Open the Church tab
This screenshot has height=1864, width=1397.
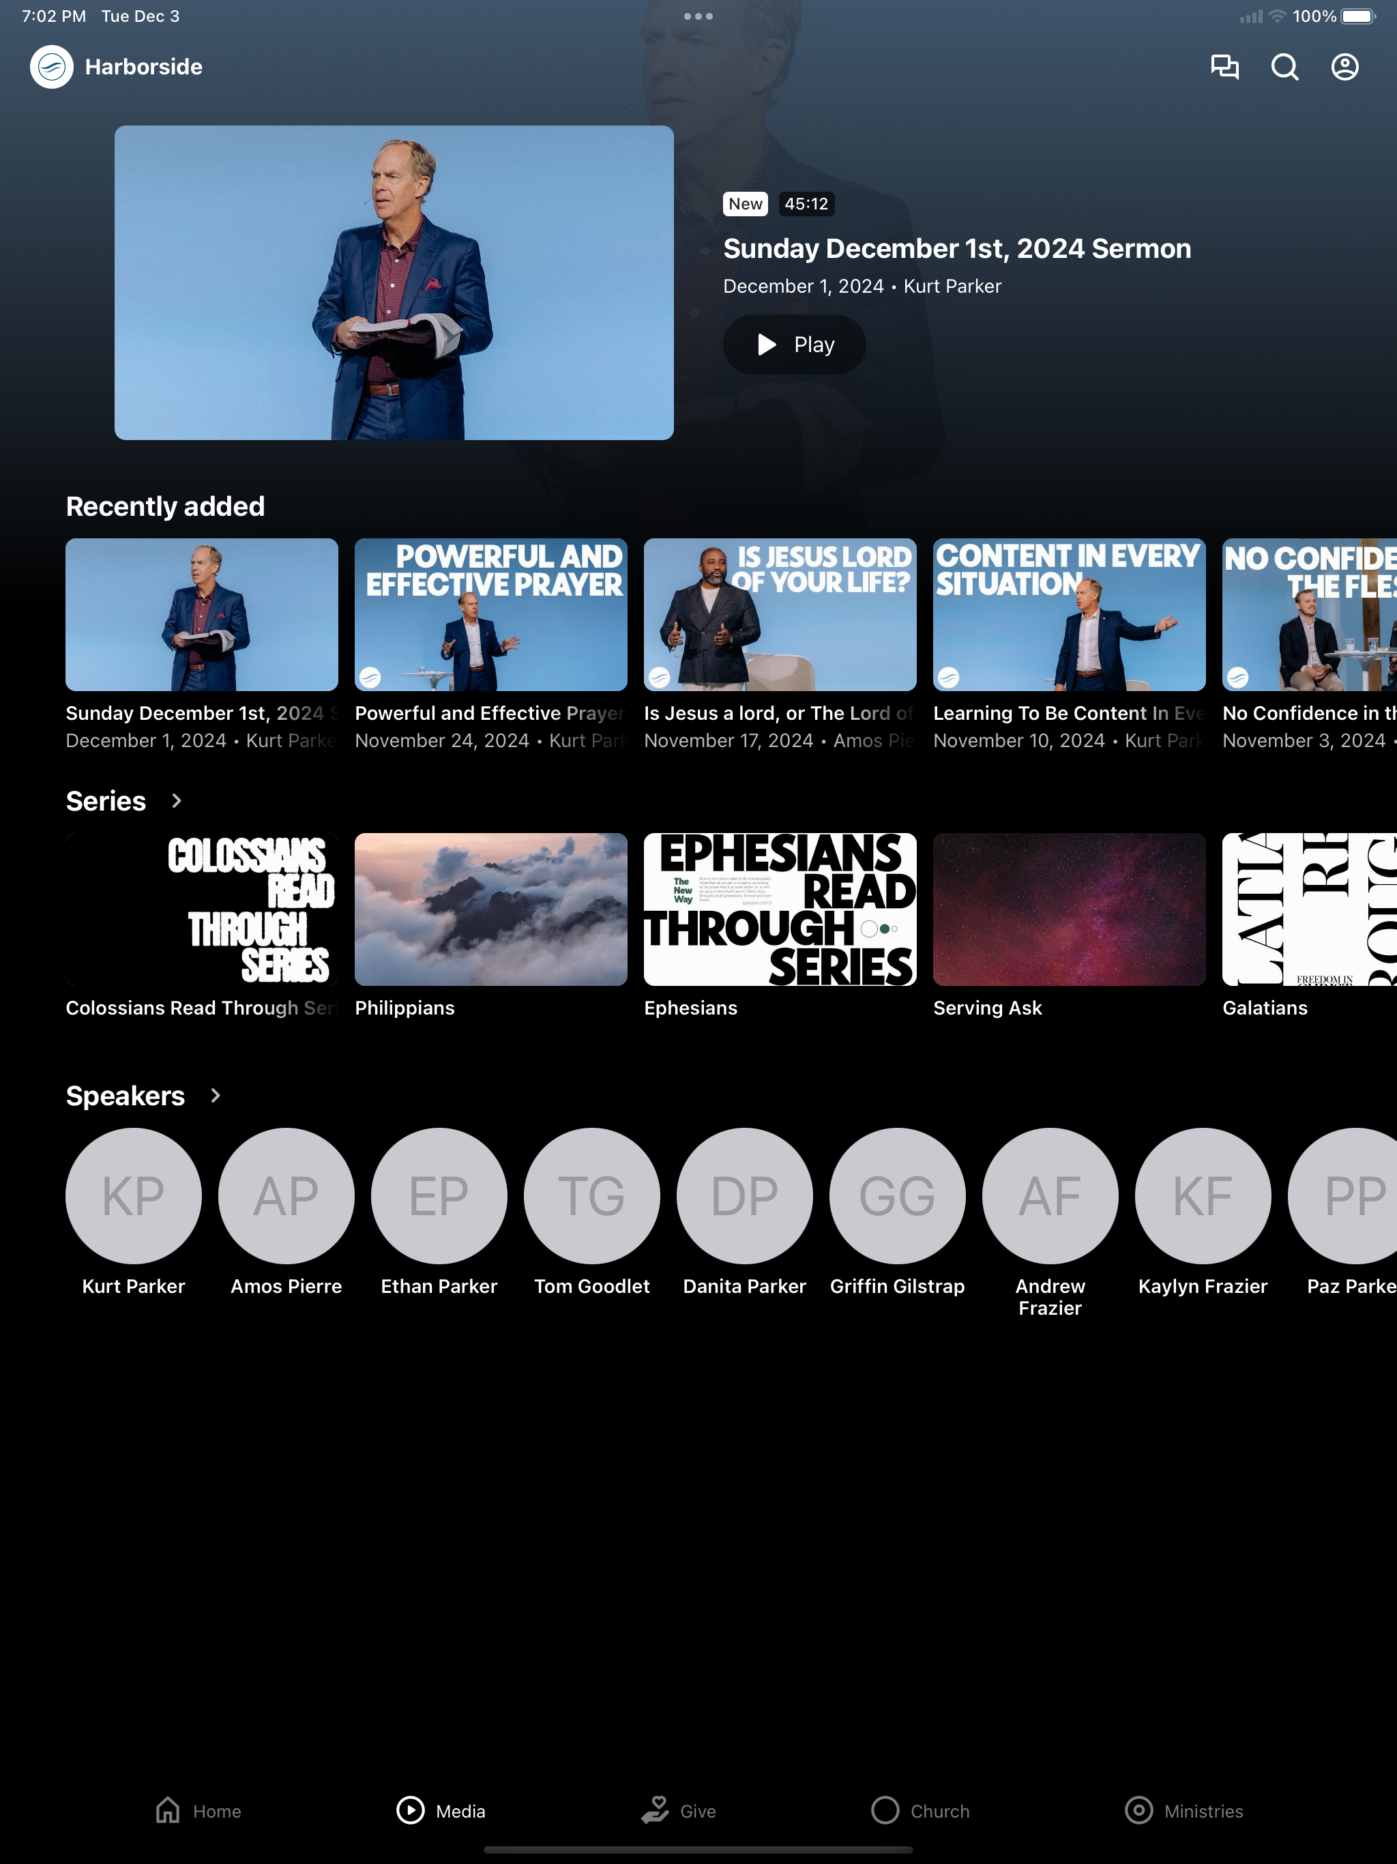pyautogui.click(x=920, y=1810)
